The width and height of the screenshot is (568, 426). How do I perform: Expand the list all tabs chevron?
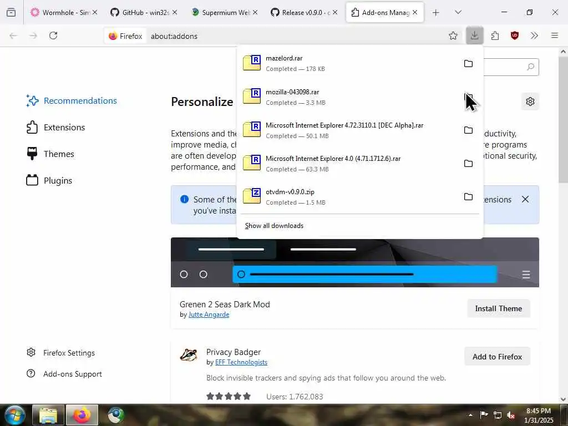click(458, 12)
